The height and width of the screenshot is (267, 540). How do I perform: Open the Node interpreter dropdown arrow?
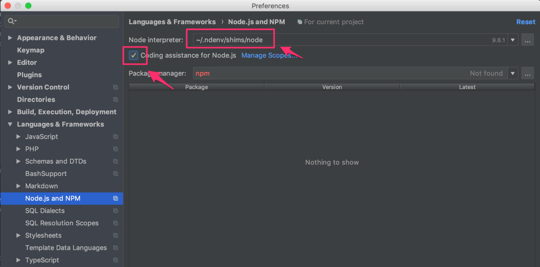pos(513,40)
